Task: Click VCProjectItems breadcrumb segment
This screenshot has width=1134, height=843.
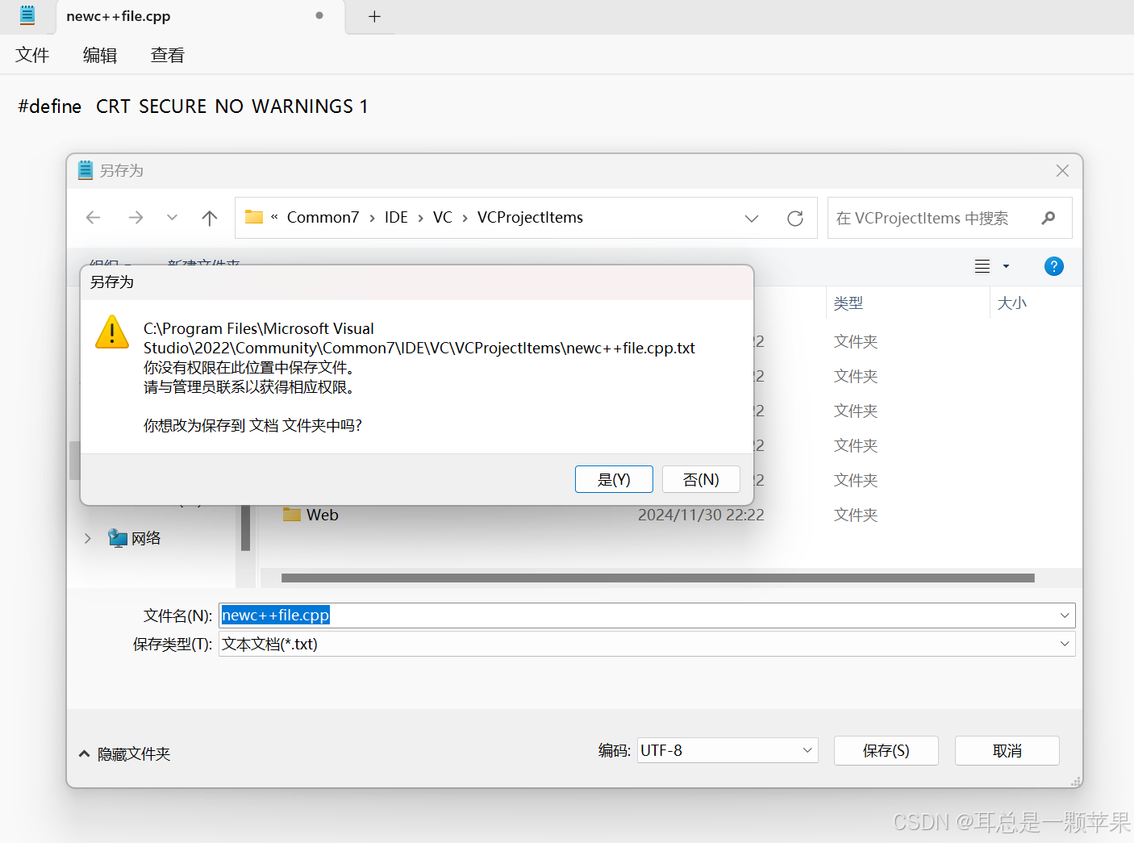Action: click(530, 218)
